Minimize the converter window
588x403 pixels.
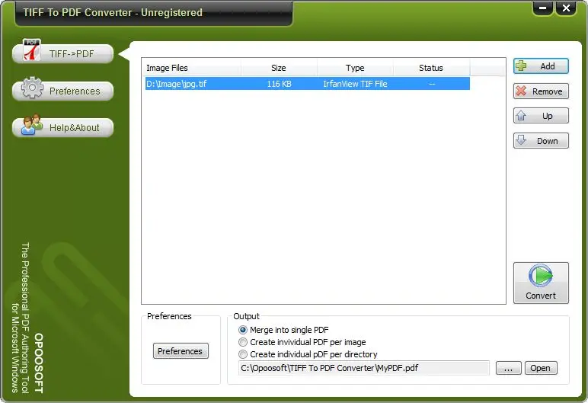[542, 8]
